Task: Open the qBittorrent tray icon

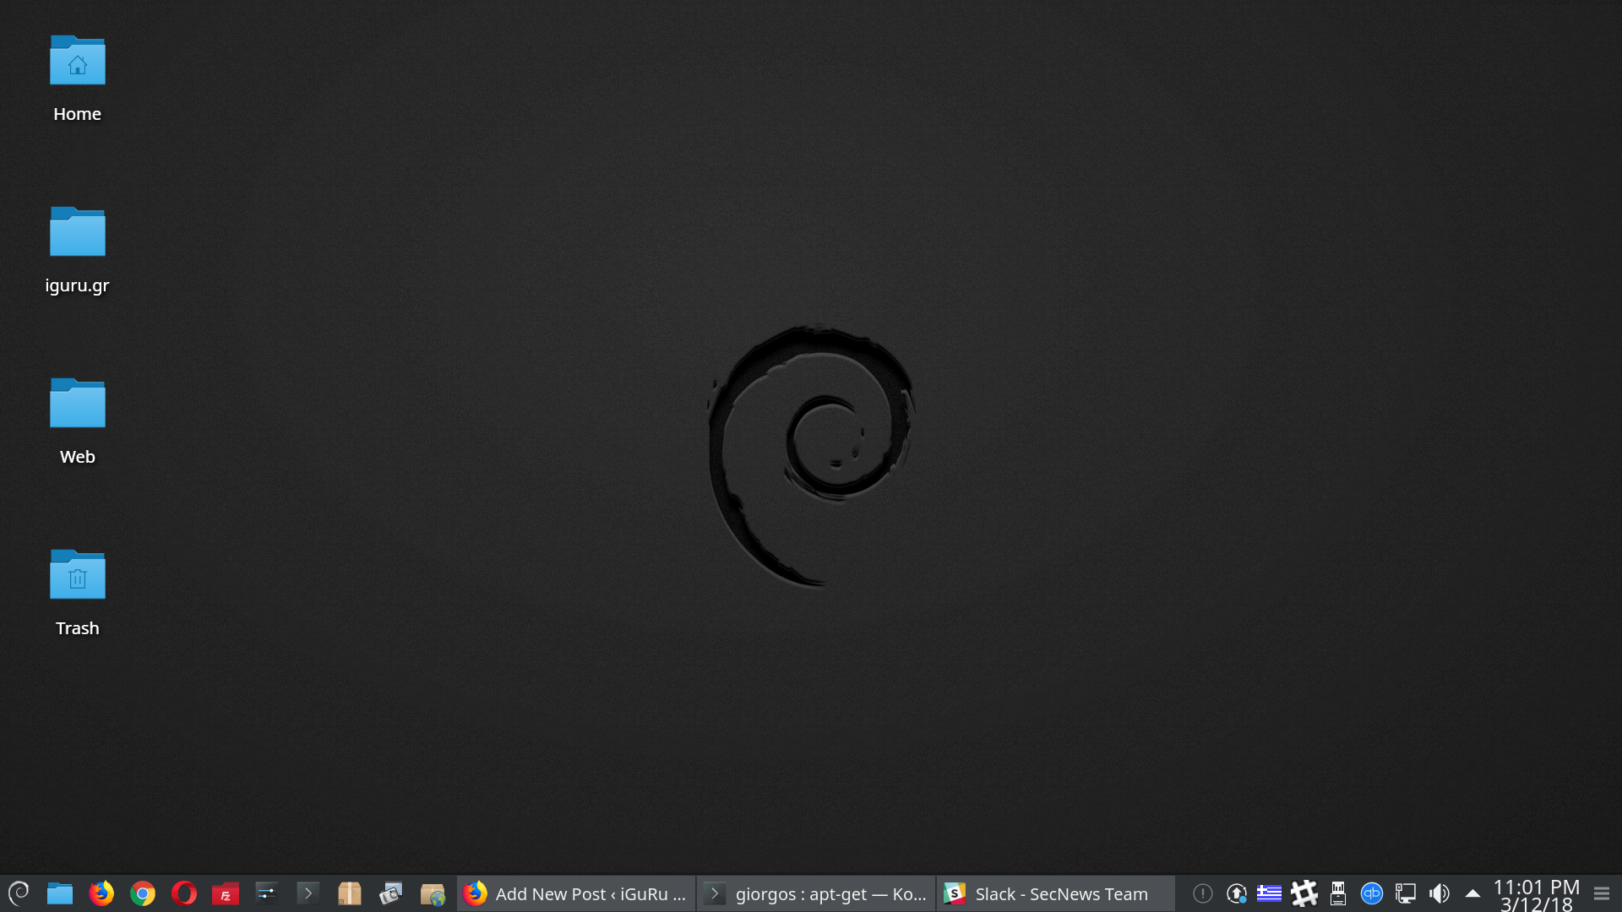Action: [x=1372, y=893]
